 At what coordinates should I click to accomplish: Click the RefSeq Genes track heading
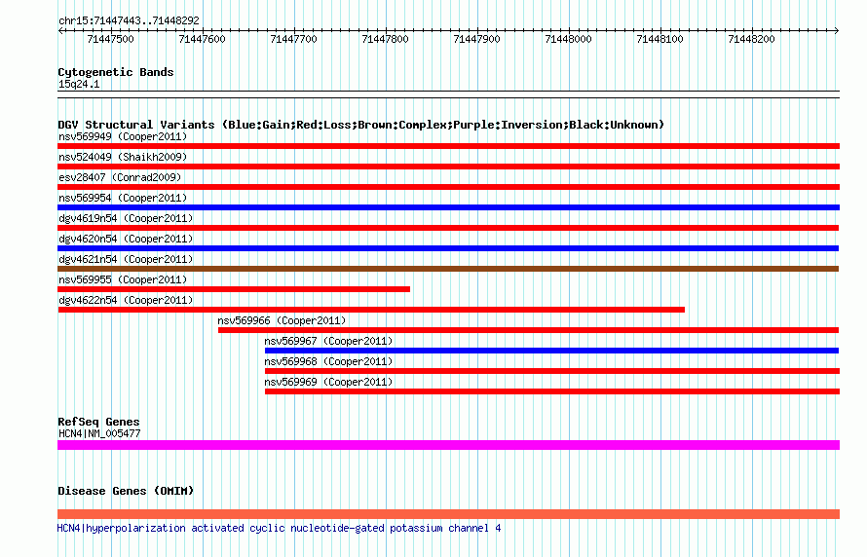tap(98, 422)
